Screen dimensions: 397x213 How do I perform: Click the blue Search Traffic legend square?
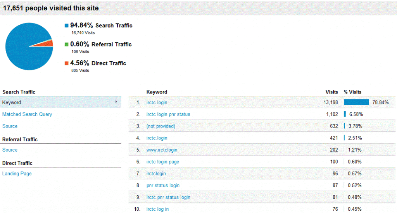(67, 26)
